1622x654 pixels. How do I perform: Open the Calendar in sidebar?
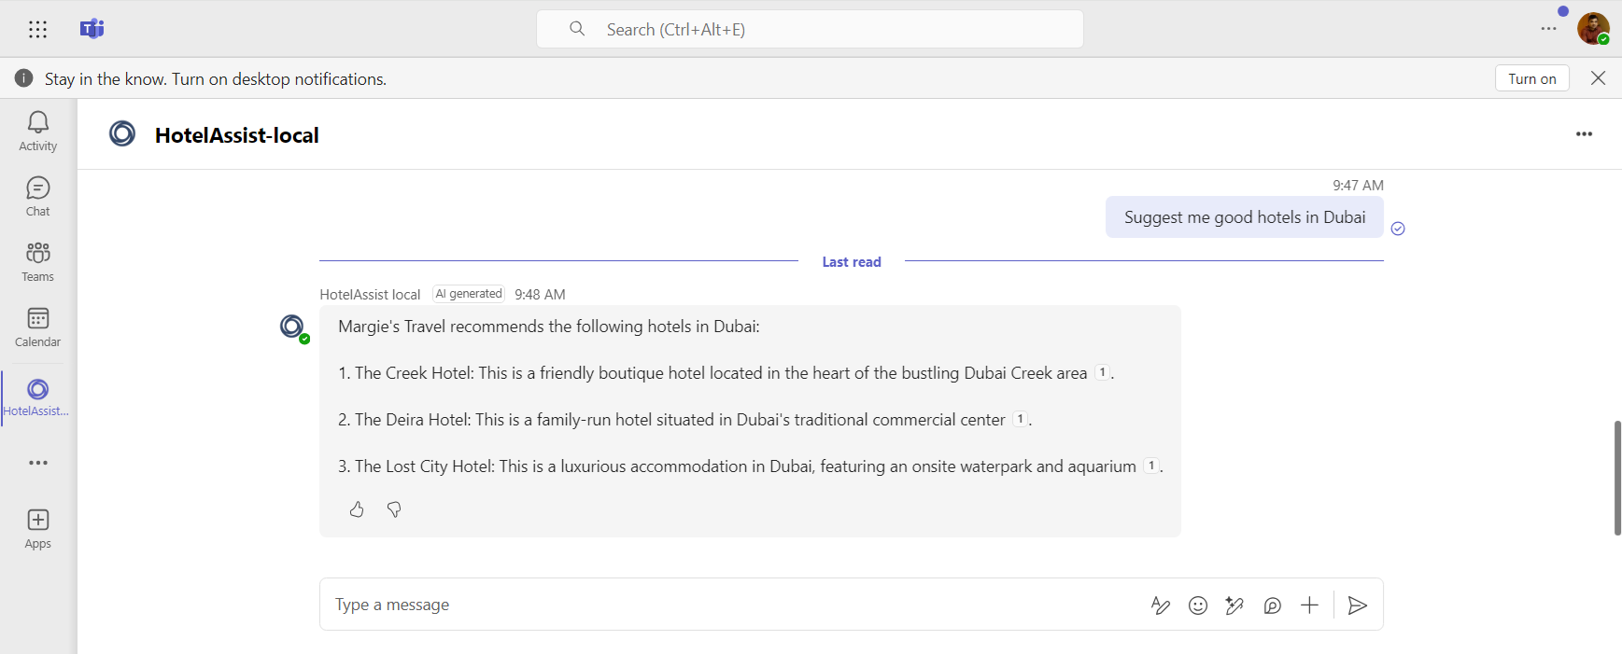click(x=37, y=327)
